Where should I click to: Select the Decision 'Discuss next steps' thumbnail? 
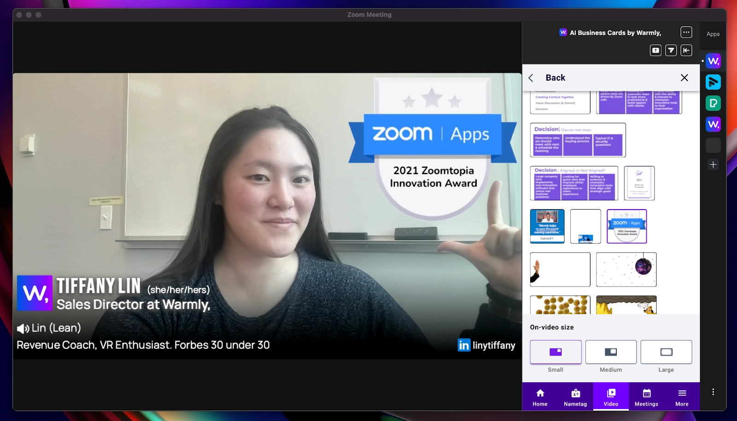click(x=578, y=140)
